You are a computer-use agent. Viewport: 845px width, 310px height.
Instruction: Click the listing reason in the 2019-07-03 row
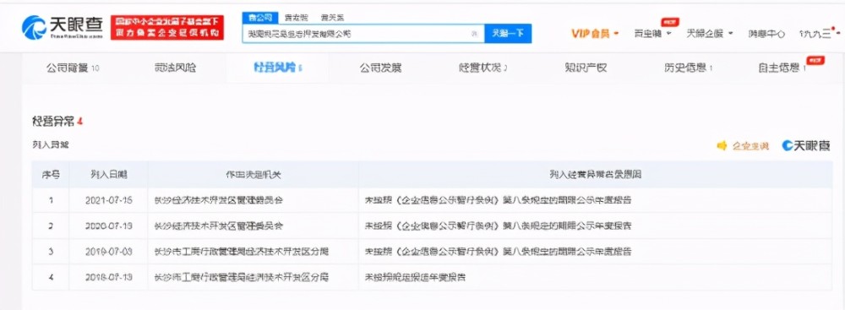pos(498,251)
